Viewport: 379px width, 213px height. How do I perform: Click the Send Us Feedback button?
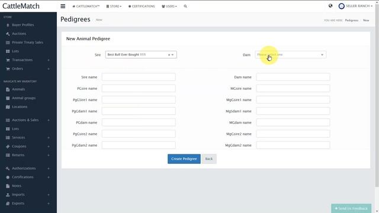point(351,208)
